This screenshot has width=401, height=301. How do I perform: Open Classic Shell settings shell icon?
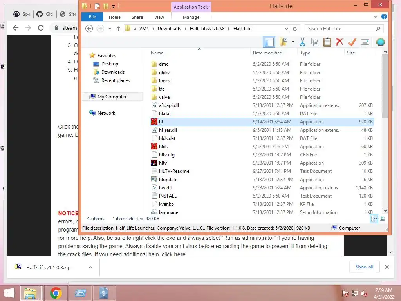tap(380, 42)
